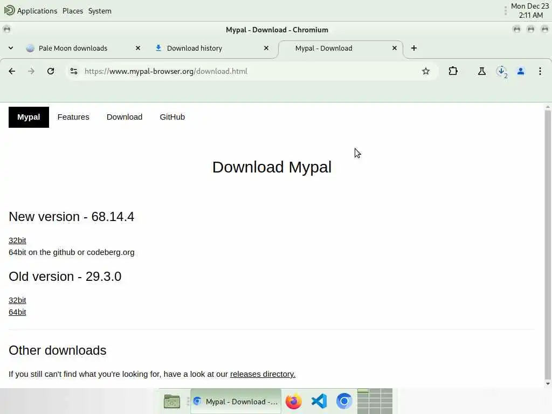Open the Places menu
The image size is (552, 414).
pos(73,11)
